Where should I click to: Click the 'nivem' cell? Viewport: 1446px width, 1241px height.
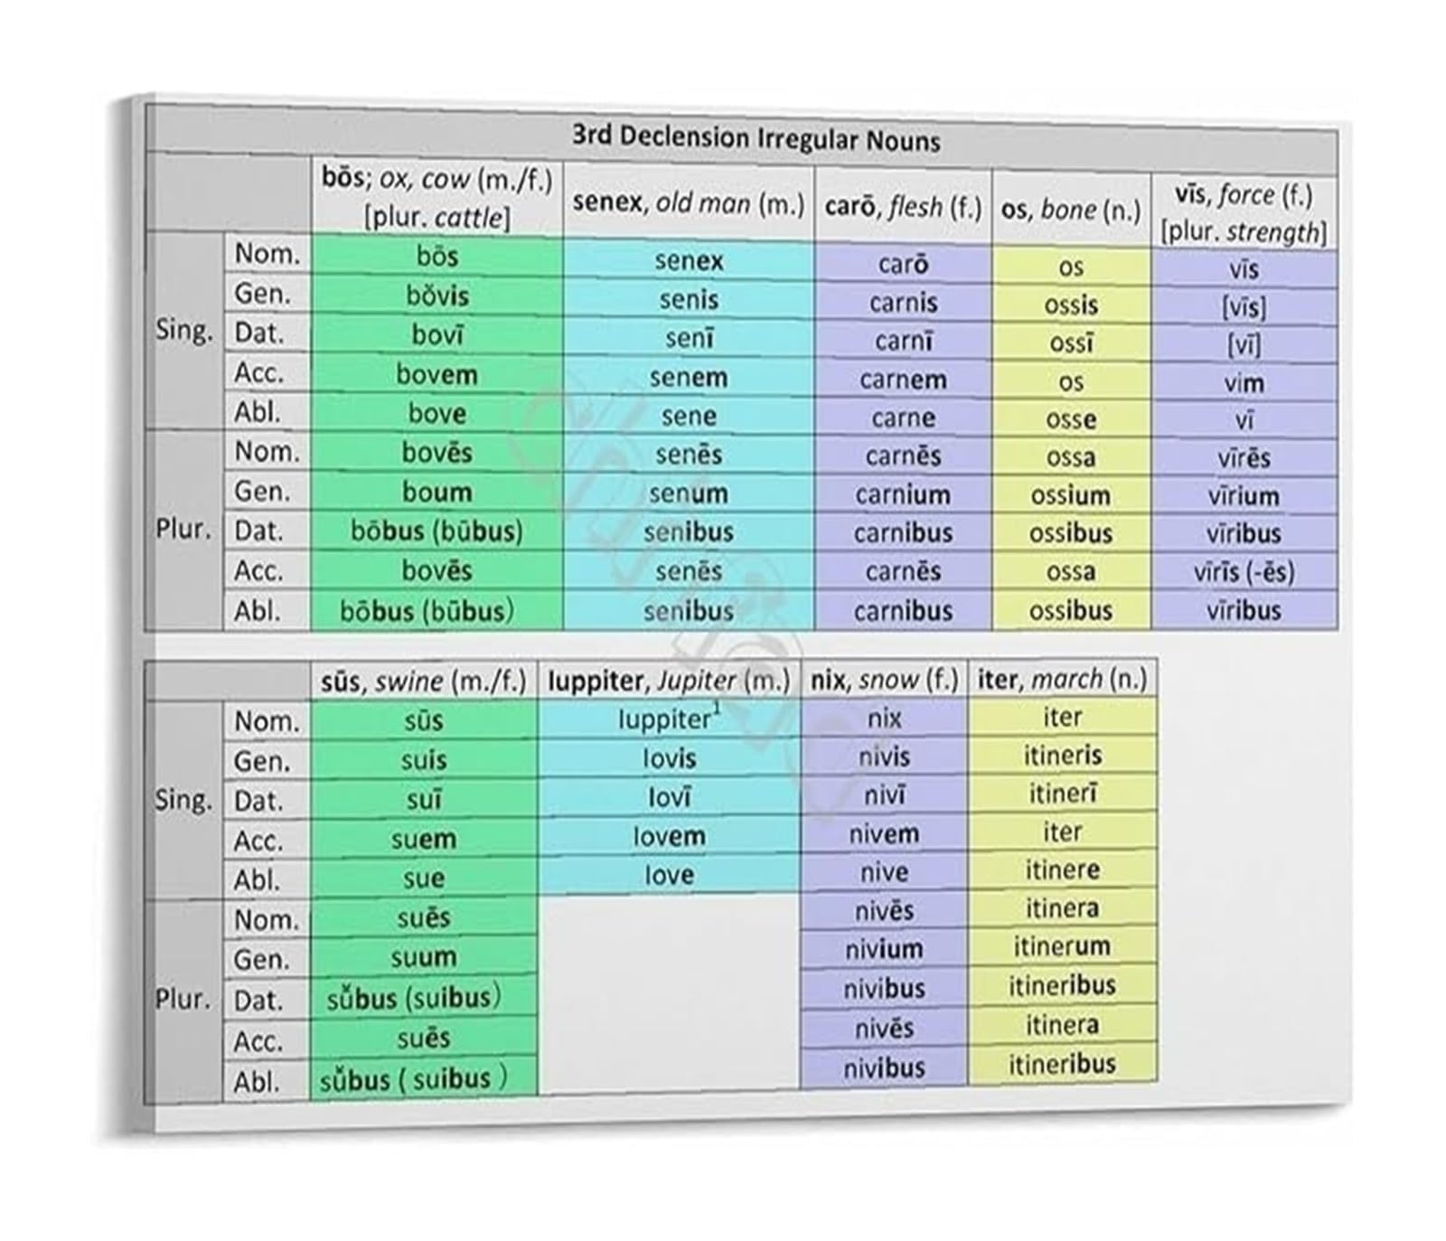(x=884, y=834)
